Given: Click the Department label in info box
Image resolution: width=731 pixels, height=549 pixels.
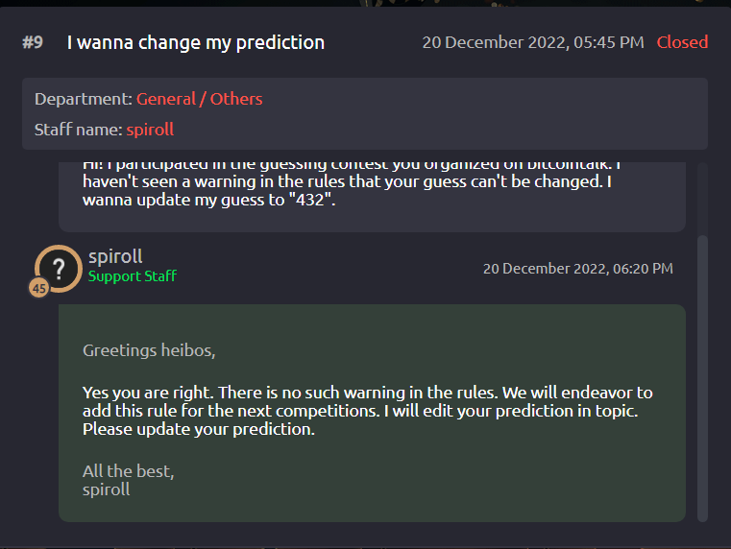Looking at the screenshot, I should coord(84,99).
